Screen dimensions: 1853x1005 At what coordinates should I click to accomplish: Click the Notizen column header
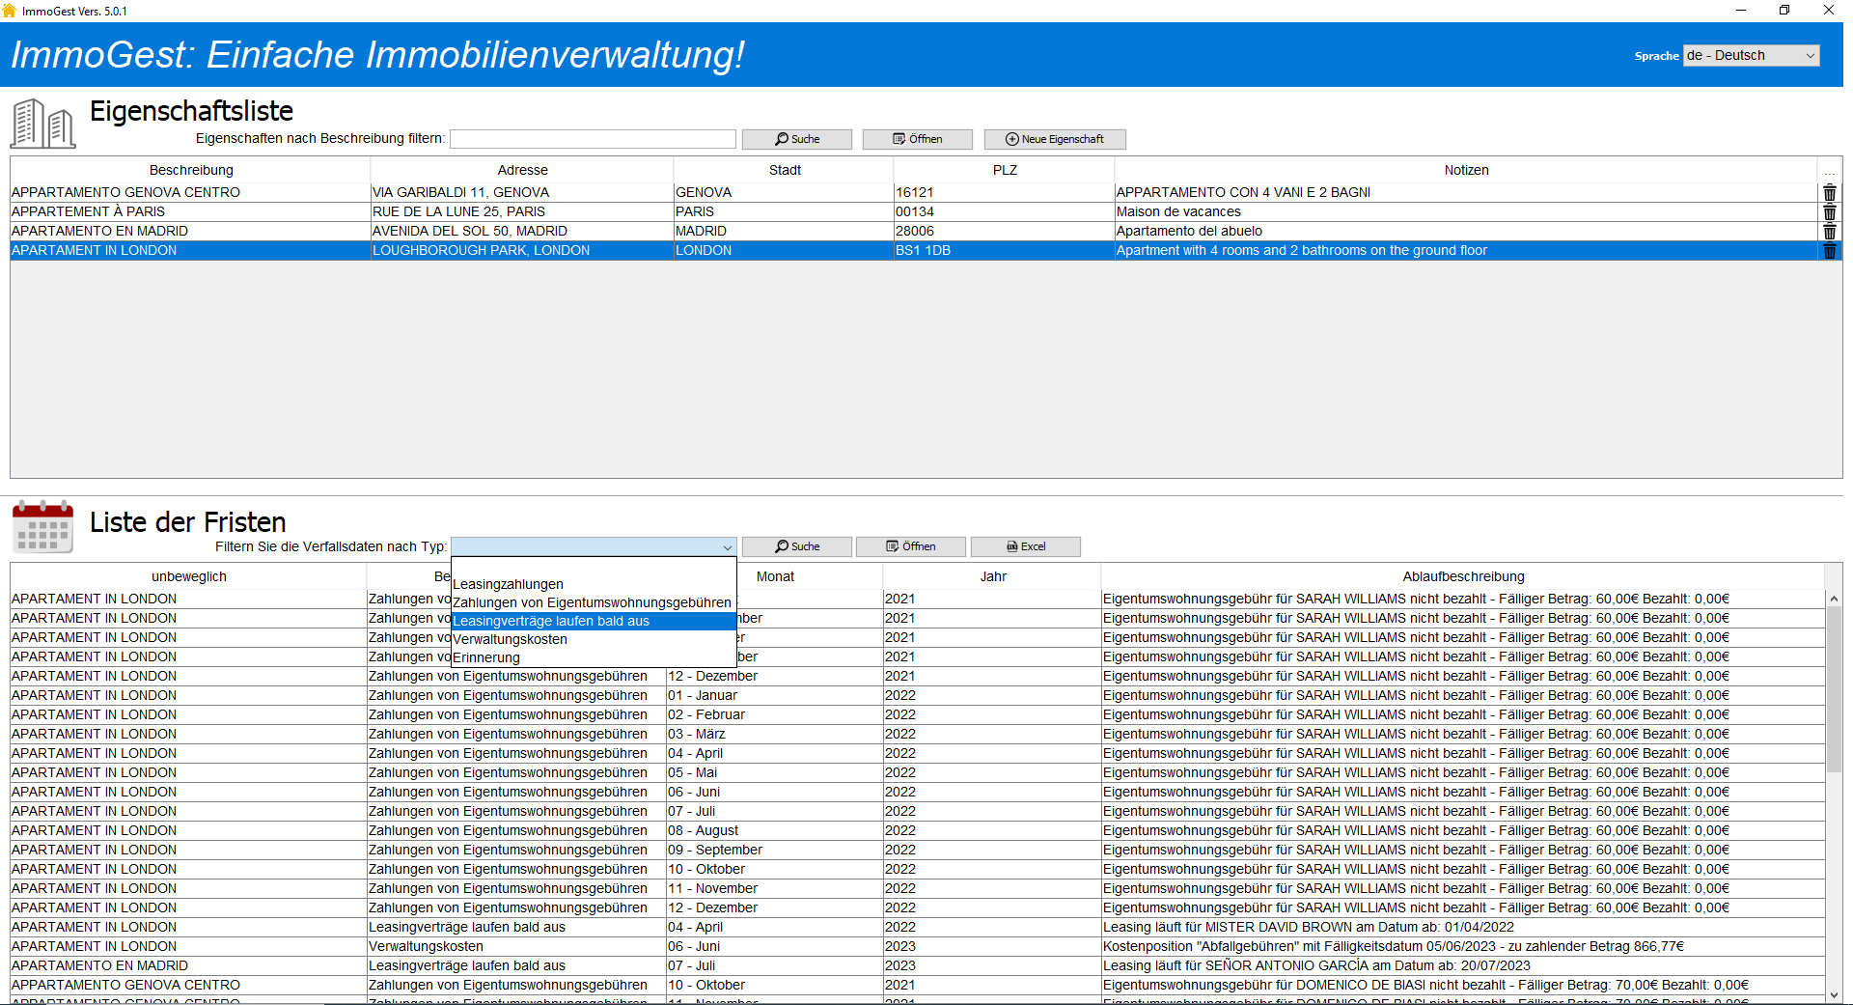[x=1466, y=170]
